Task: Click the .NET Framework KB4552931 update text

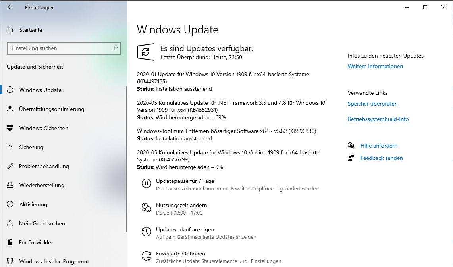Action: (231, 106)
